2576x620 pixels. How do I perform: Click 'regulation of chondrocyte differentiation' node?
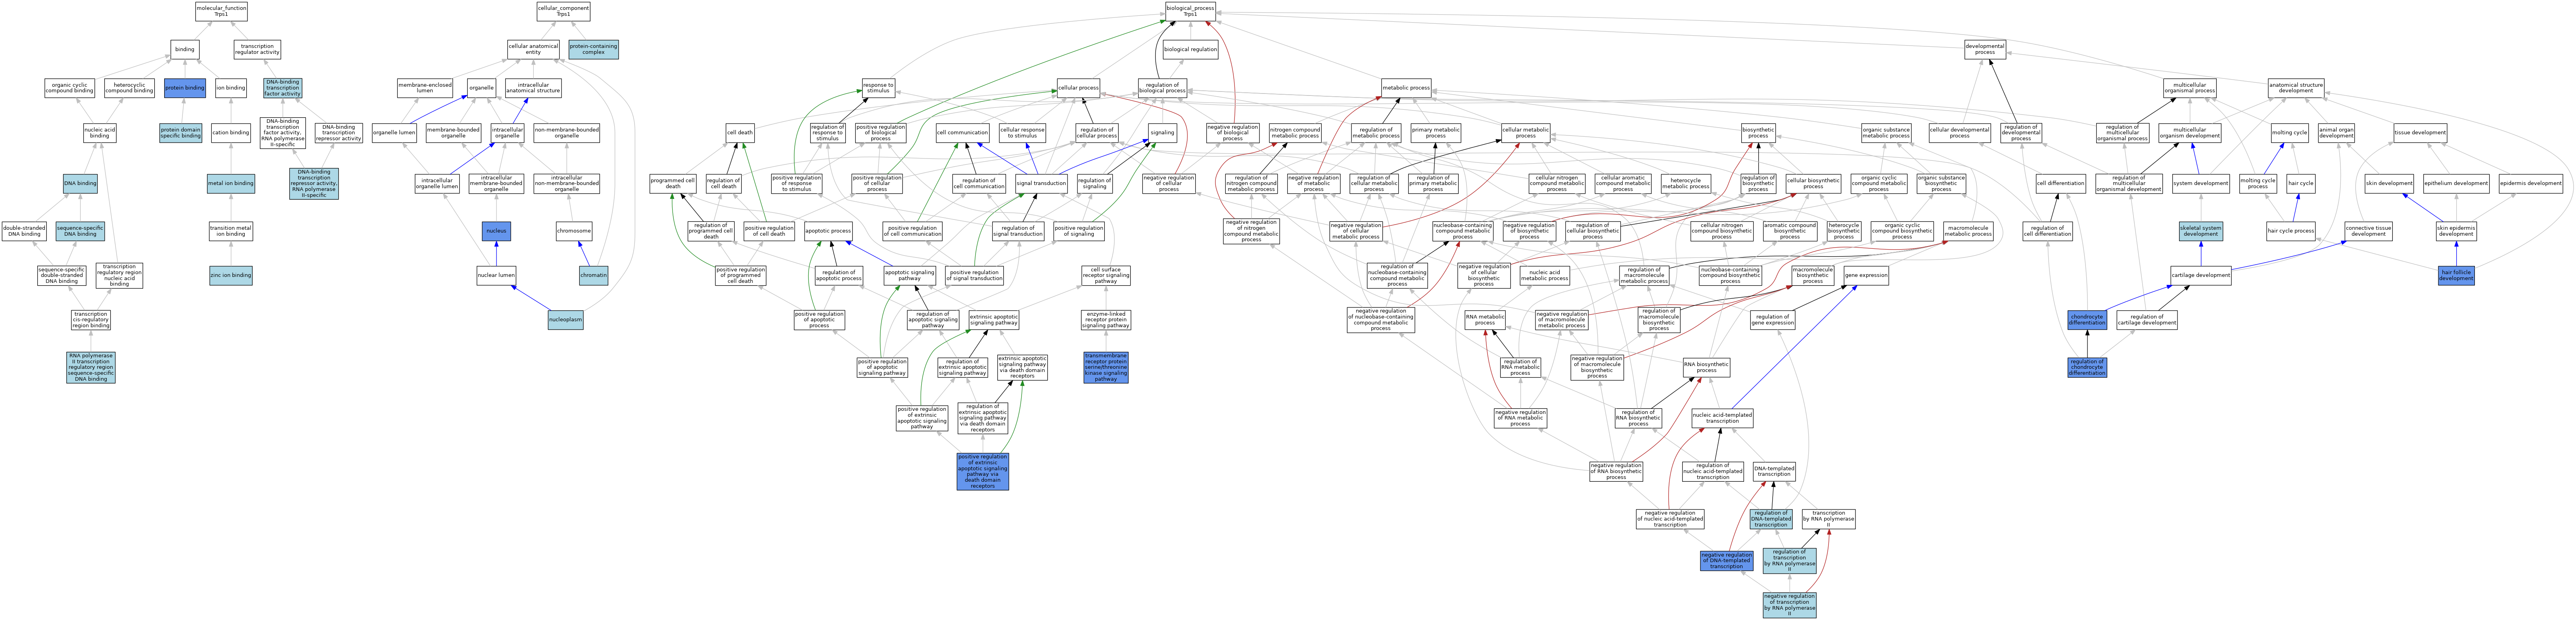[2087, 366]
